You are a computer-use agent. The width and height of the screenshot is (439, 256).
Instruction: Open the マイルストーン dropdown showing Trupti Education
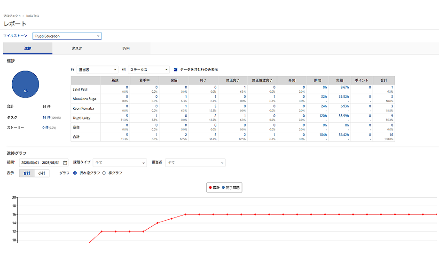[67, 36]
